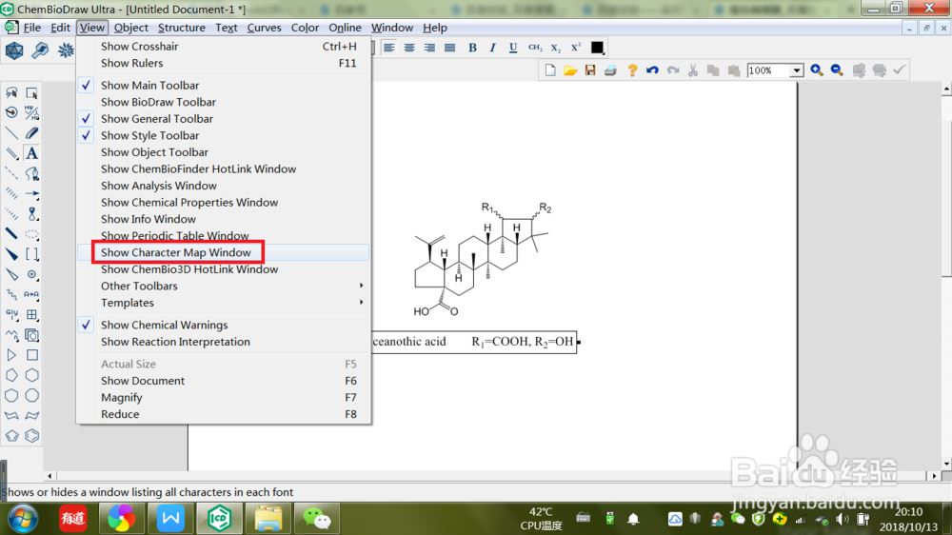The image size is (952, 535).
Task: Click the Zoom In magnifier icon
Action: click(817, 70)
